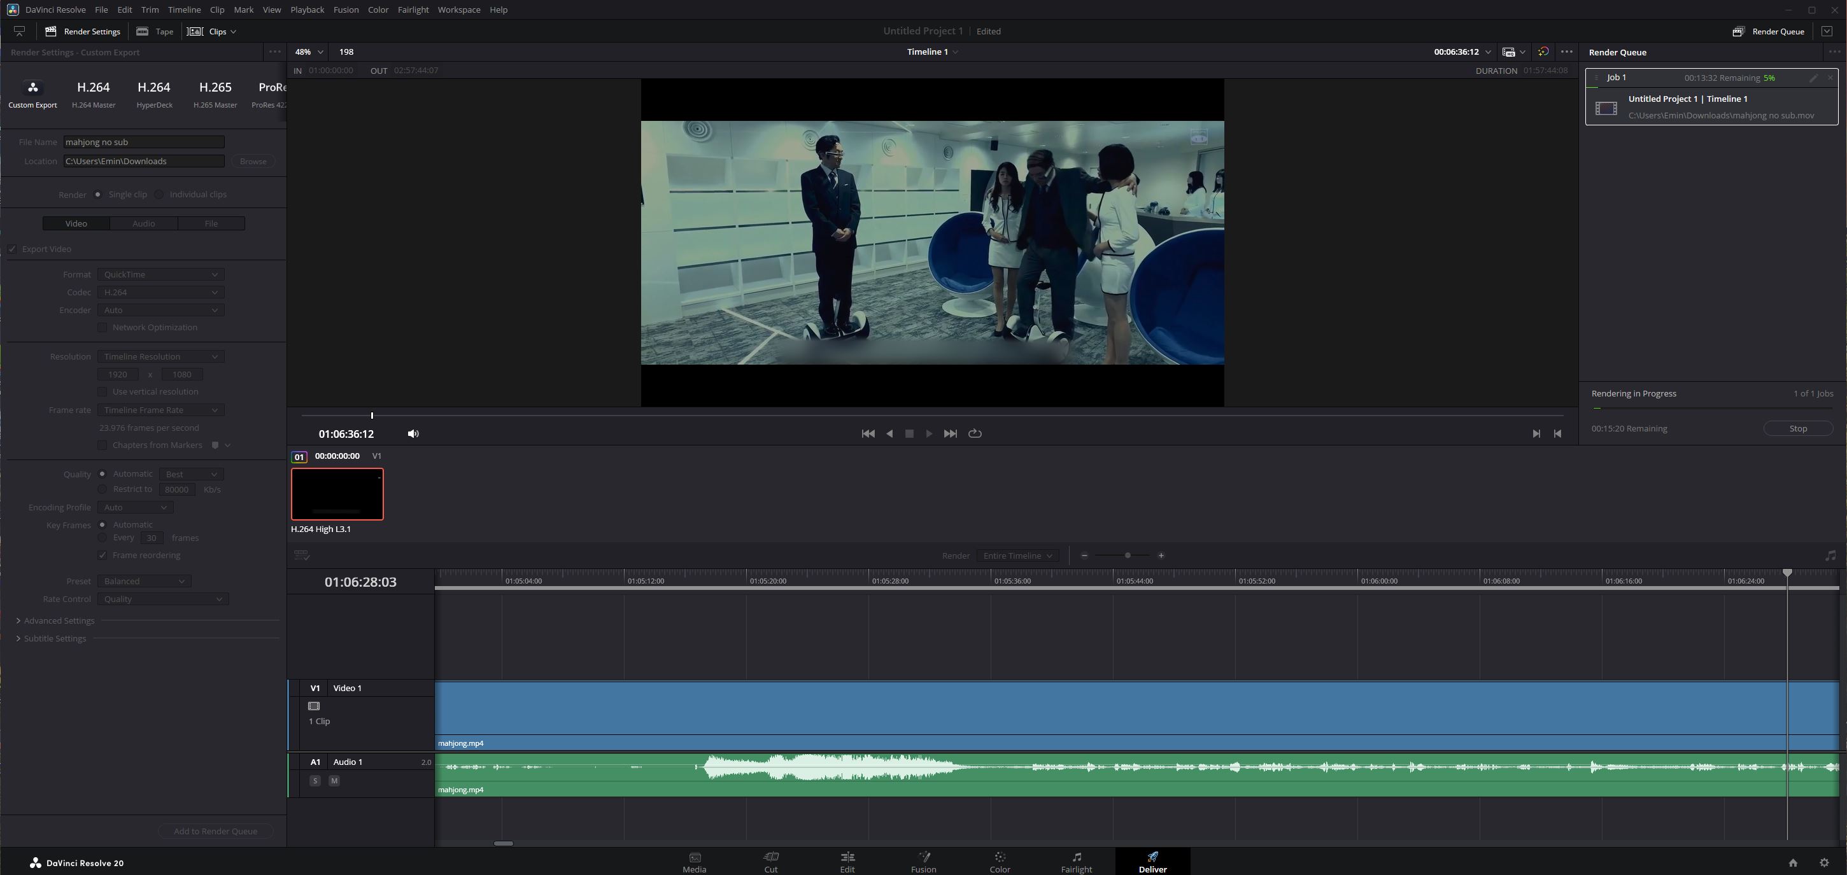Screen dimensions: 1847x875
Task: Toggle the Export Video checkbox
Action: point(12,249)
